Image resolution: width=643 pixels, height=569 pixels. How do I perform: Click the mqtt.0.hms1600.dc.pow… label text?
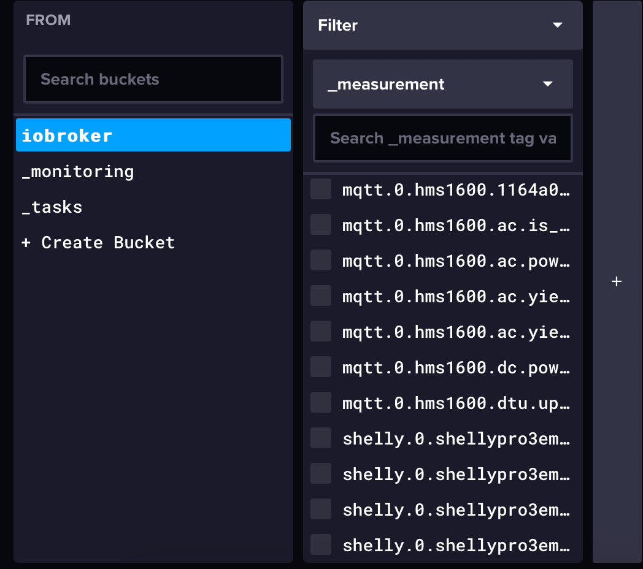[456, 368]
